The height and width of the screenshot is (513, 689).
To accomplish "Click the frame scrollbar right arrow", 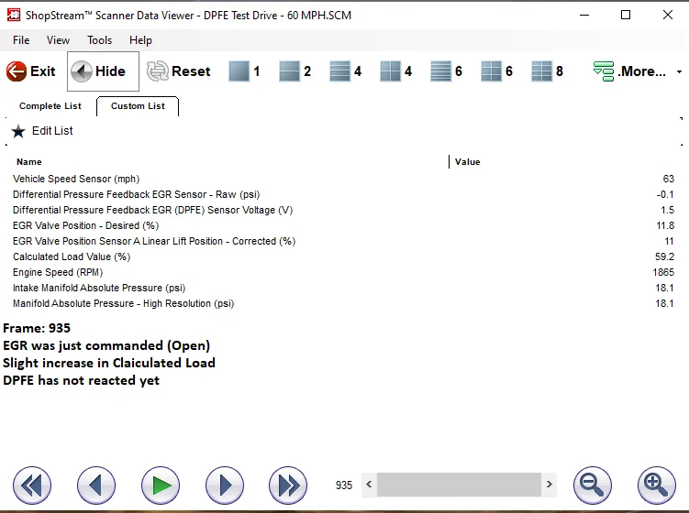I will click(x=550, y=485).
